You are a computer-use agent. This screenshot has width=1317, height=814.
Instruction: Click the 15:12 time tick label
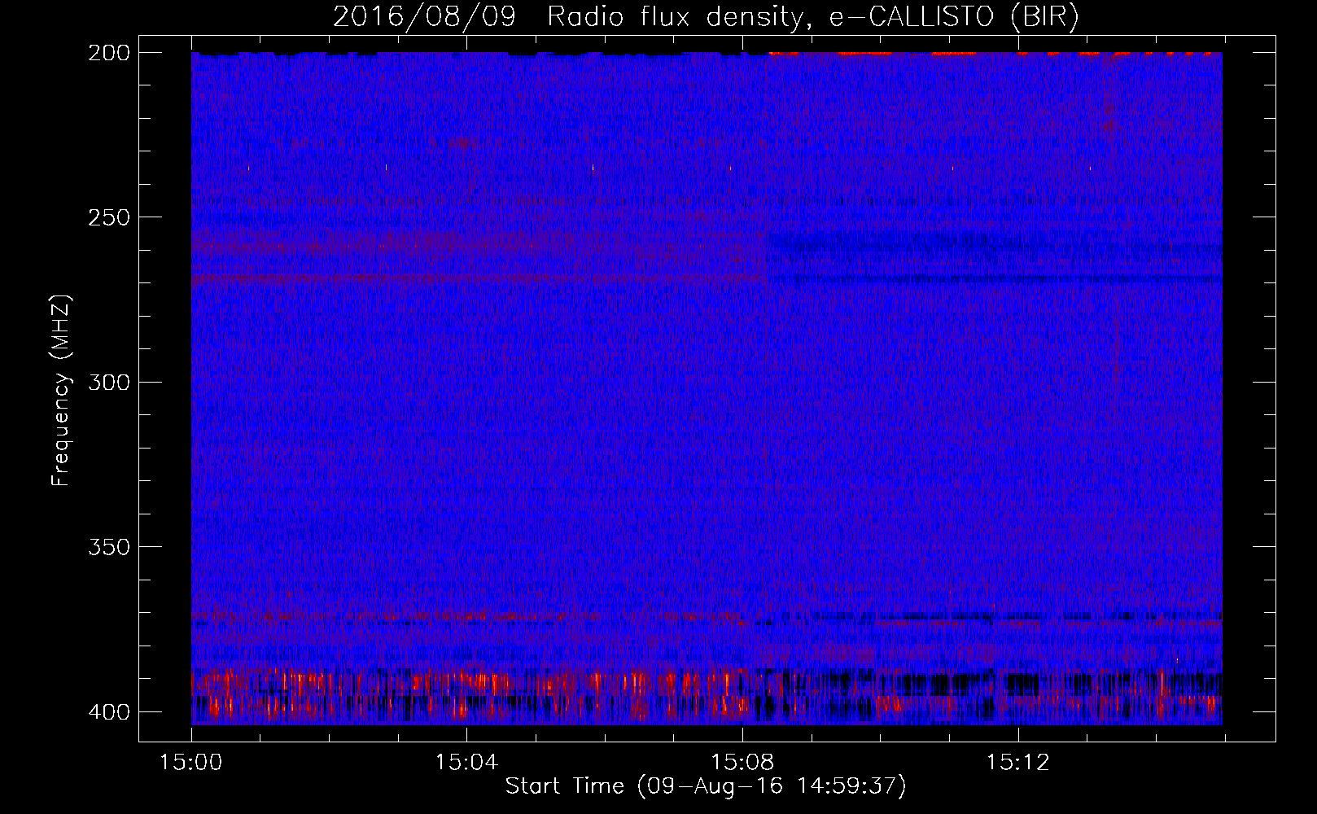1017,763
